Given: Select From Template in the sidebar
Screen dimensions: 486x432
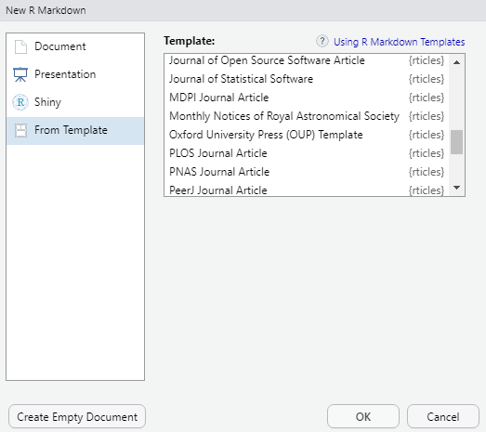Looking at the screenshot, I should tap(75, 130).
